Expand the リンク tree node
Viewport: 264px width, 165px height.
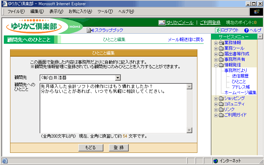tap(216, 110)
